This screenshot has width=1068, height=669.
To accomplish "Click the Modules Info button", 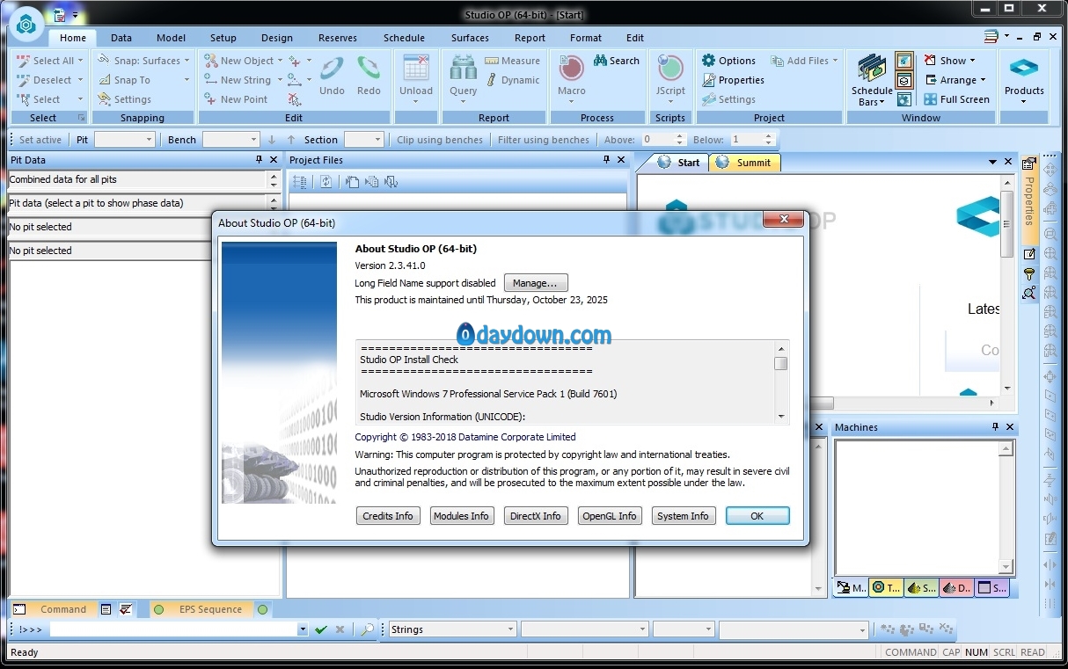I will 461,516.
